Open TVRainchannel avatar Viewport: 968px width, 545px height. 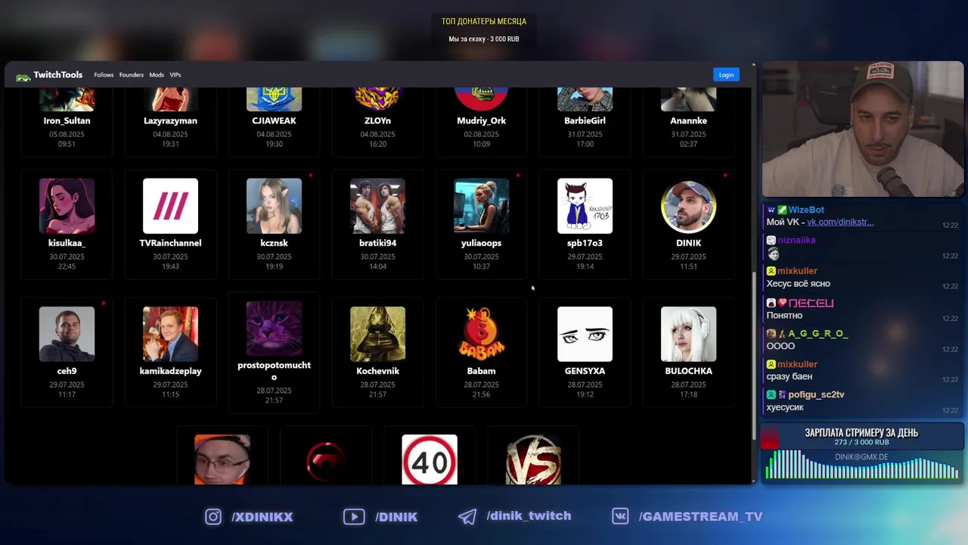tap(170, 206)
